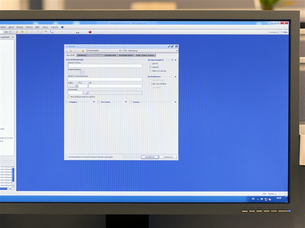Viewport: 305px width, 228px height.
Task: Open the calendar picker next to Geburtsdatum
Action: [82, 73]
